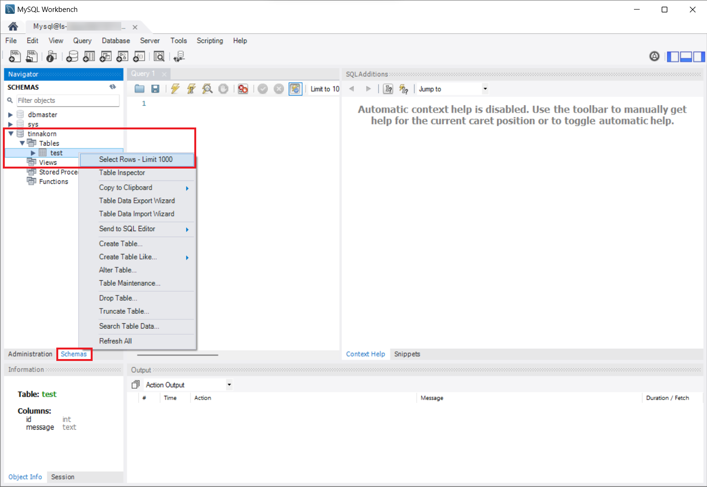Refresh the SCHEMAS list
The height and width of the screenshot is (487, 707).
click(113, 87)
